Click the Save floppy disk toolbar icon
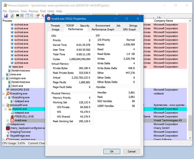The width and height of the screenshot is (194, 159). 6,16
